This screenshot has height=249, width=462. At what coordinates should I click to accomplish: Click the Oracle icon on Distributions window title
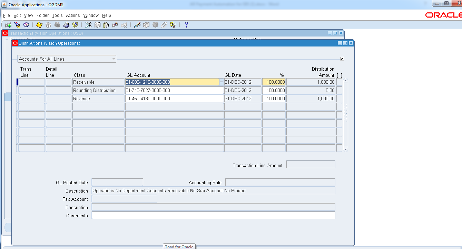click(15, 43)
